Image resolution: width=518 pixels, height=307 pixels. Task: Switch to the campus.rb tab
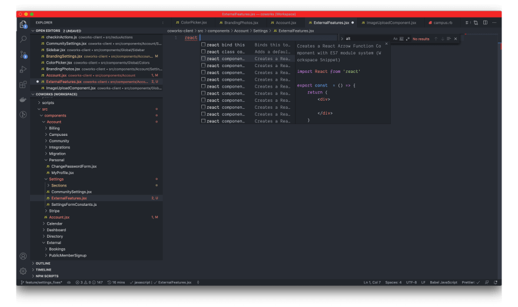pyautogui.click(x=440, y=22)
